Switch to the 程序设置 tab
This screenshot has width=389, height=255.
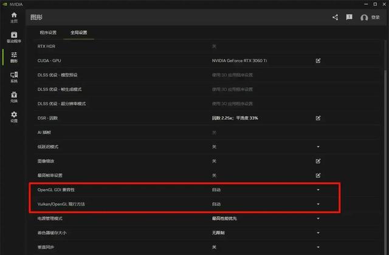(x=48, y=32)
